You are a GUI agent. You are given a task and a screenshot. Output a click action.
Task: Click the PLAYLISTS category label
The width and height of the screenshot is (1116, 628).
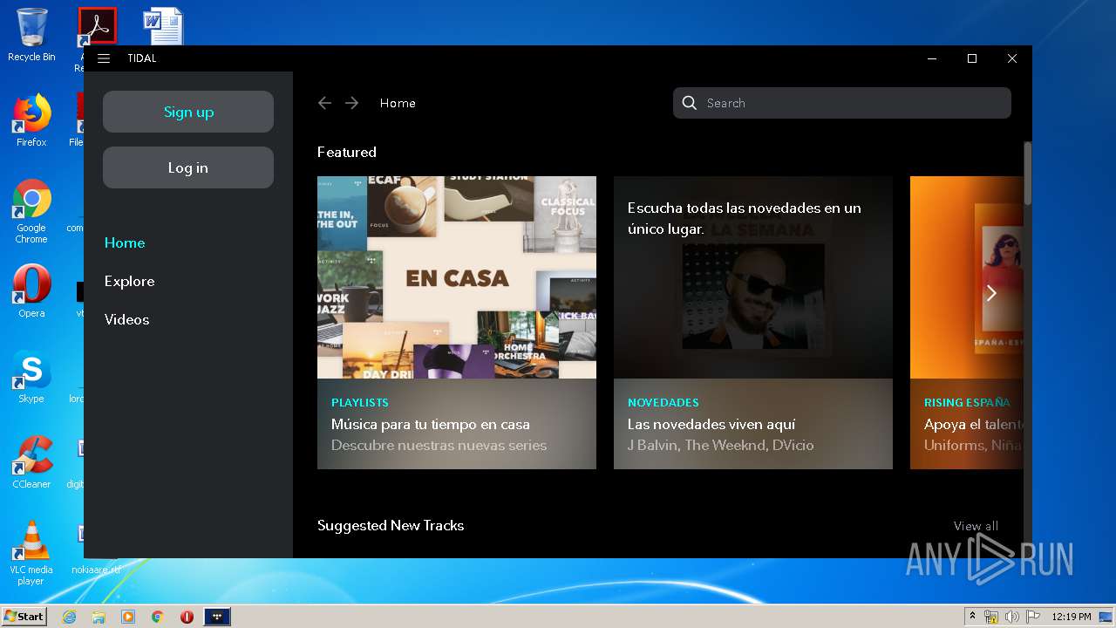360,403
